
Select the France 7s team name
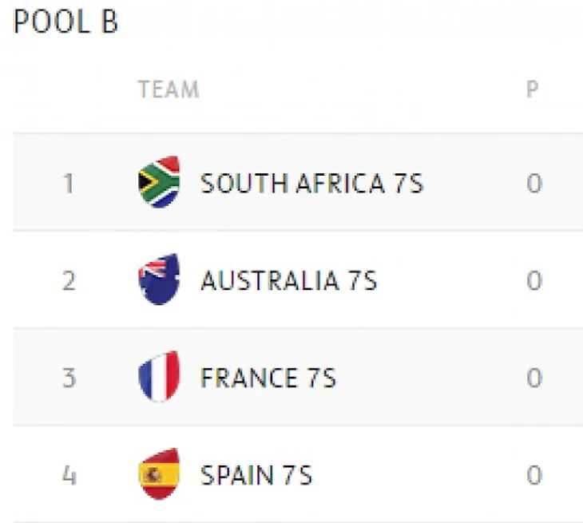268,378
